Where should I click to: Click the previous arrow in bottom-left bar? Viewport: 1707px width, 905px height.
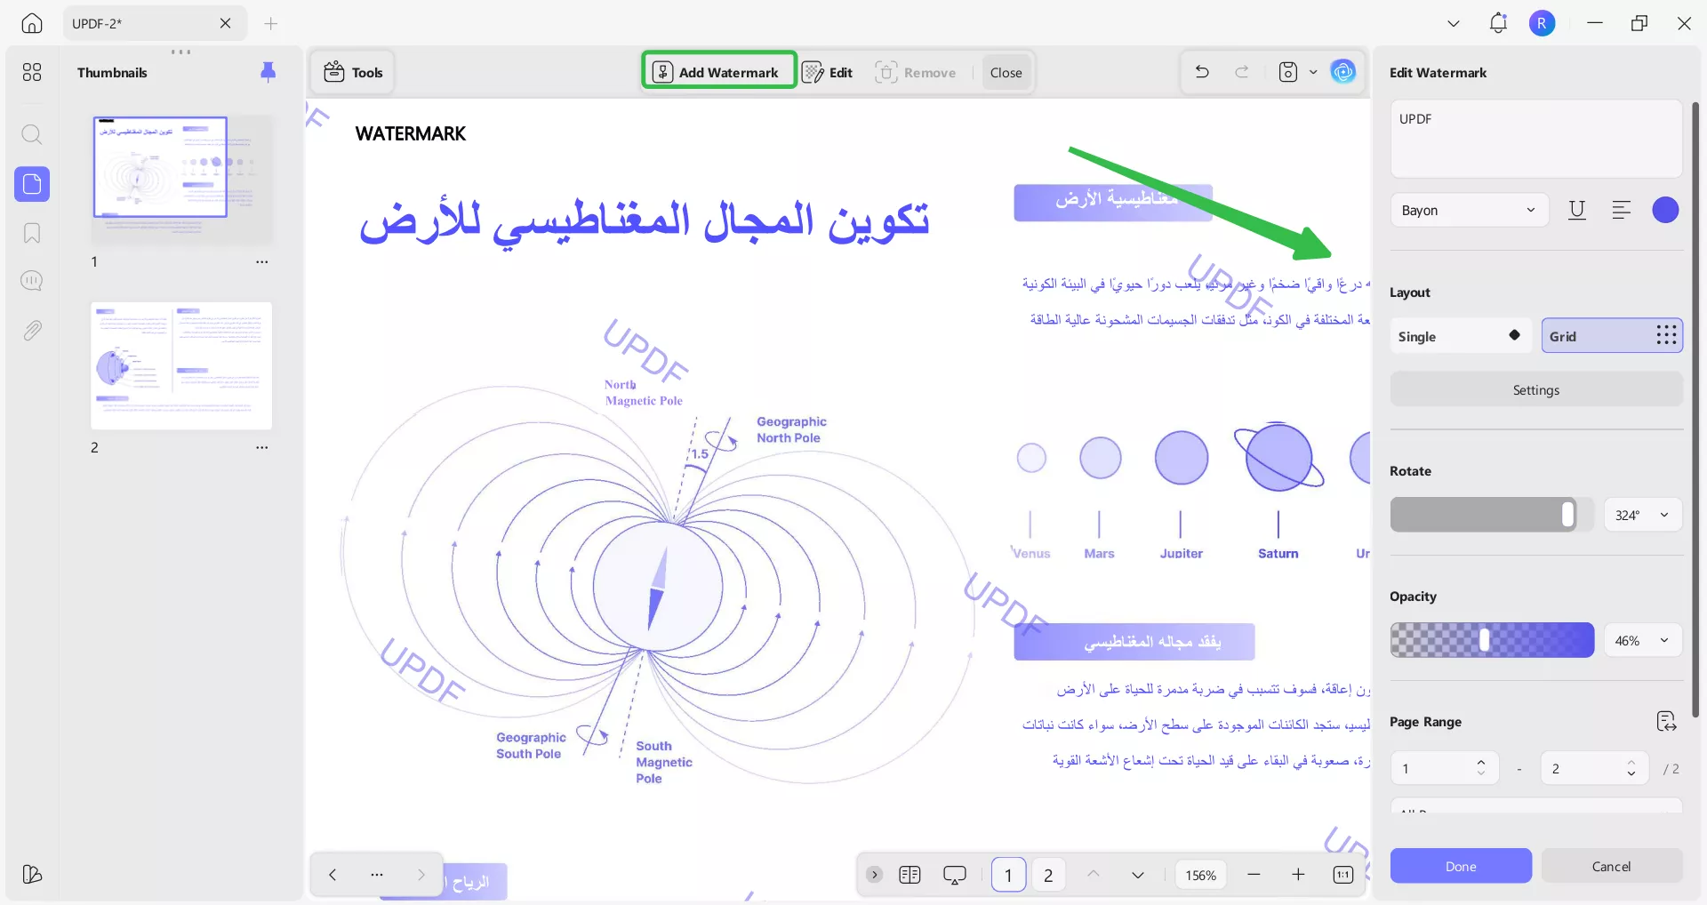coord(333,875)
